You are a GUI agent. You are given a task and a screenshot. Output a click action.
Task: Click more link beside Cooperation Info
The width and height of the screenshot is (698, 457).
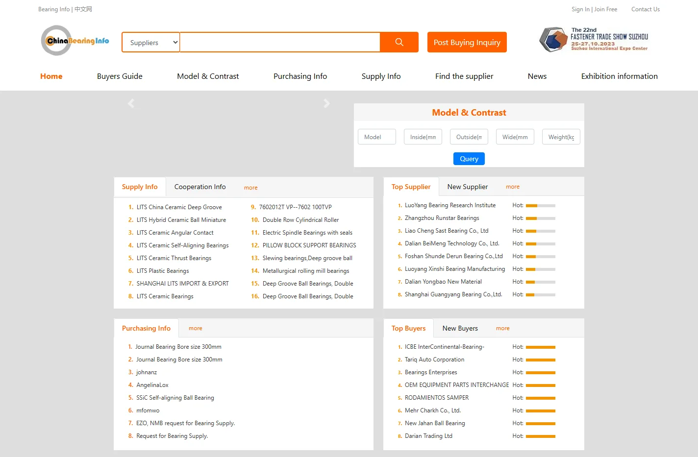point(250,188)
